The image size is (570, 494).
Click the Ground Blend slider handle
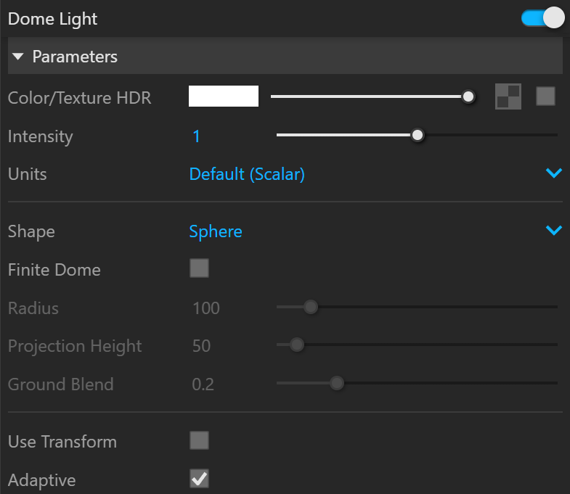pyautogui.click(x=337, y=383)
